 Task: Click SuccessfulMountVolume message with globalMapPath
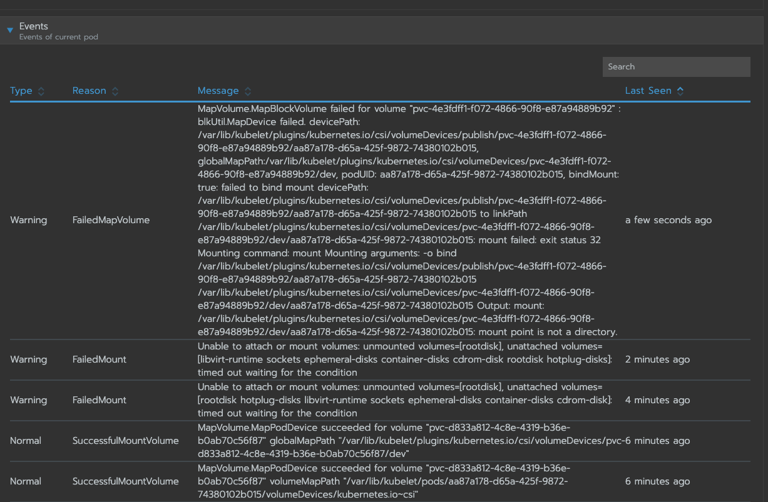(x=411, y=441)
